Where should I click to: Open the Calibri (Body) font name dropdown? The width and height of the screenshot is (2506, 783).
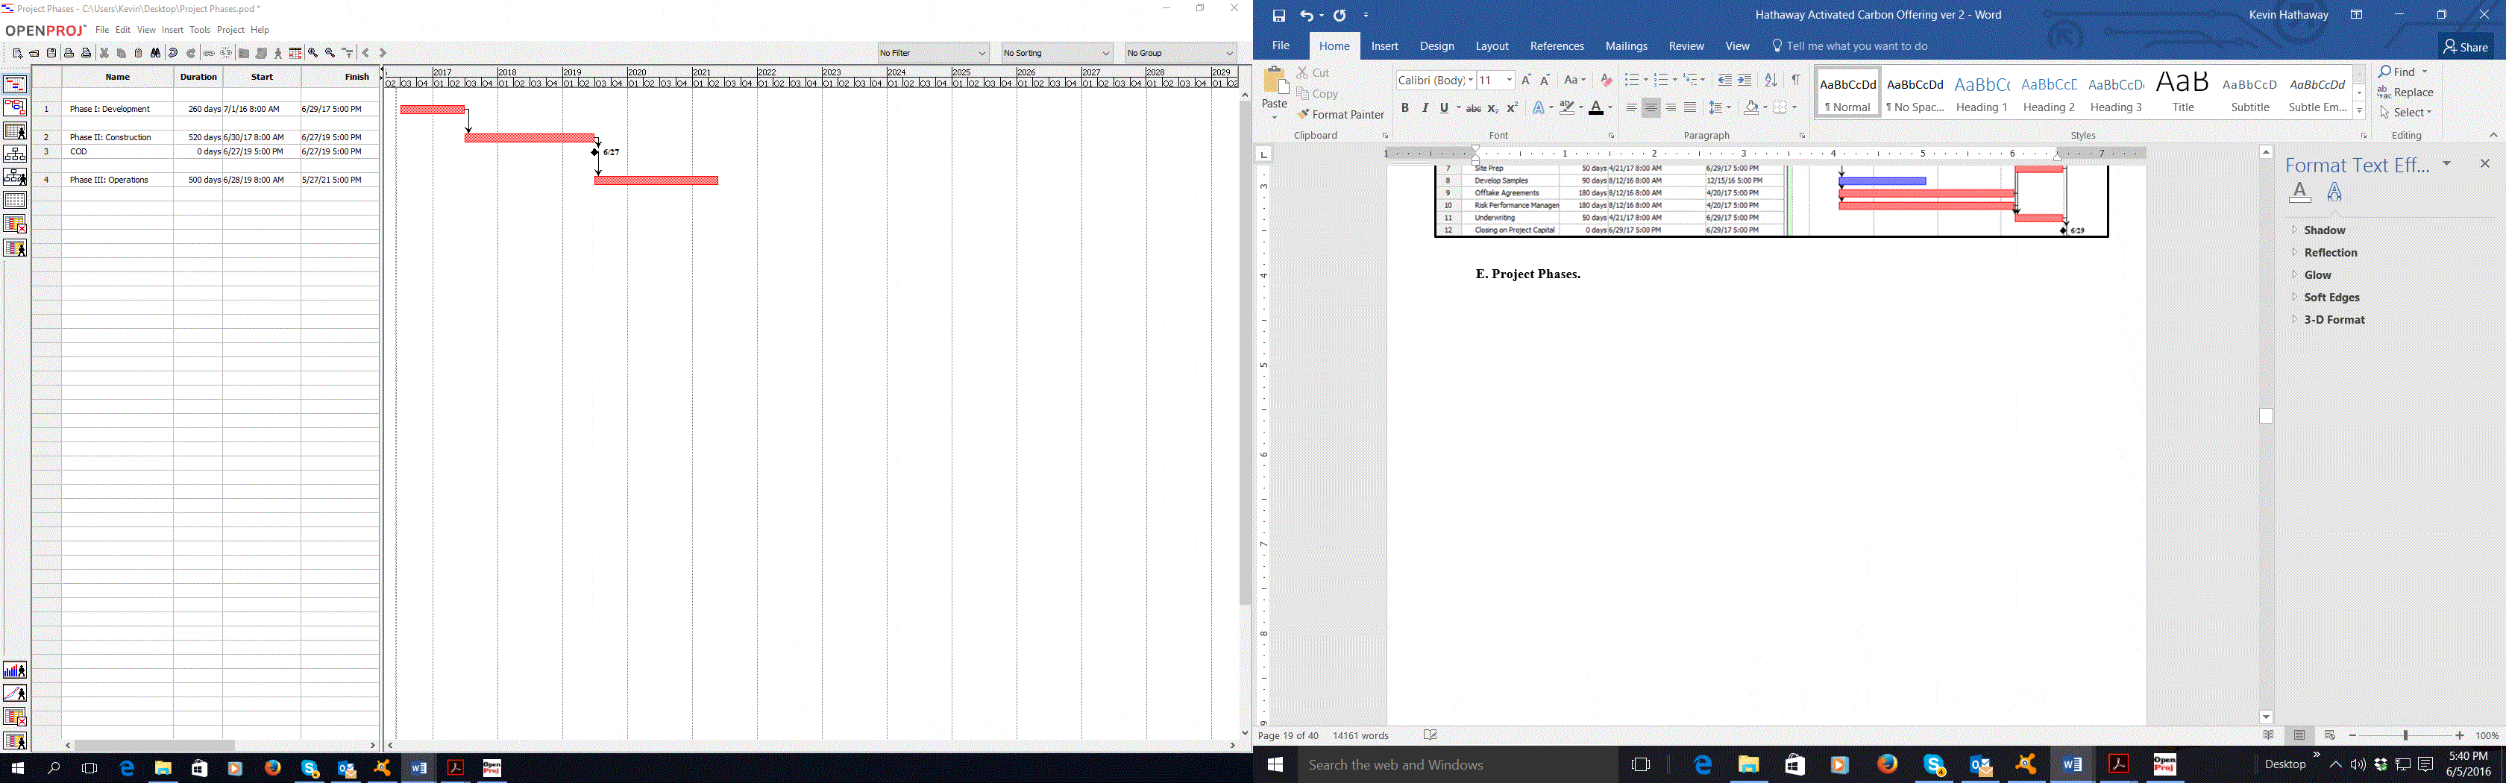pos(1471,81)
